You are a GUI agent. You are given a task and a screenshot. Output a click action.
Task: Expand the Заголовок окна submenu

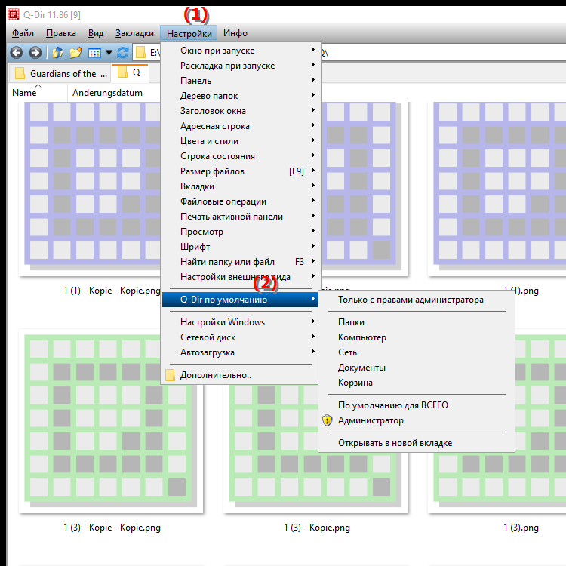[x=240, y=111]
